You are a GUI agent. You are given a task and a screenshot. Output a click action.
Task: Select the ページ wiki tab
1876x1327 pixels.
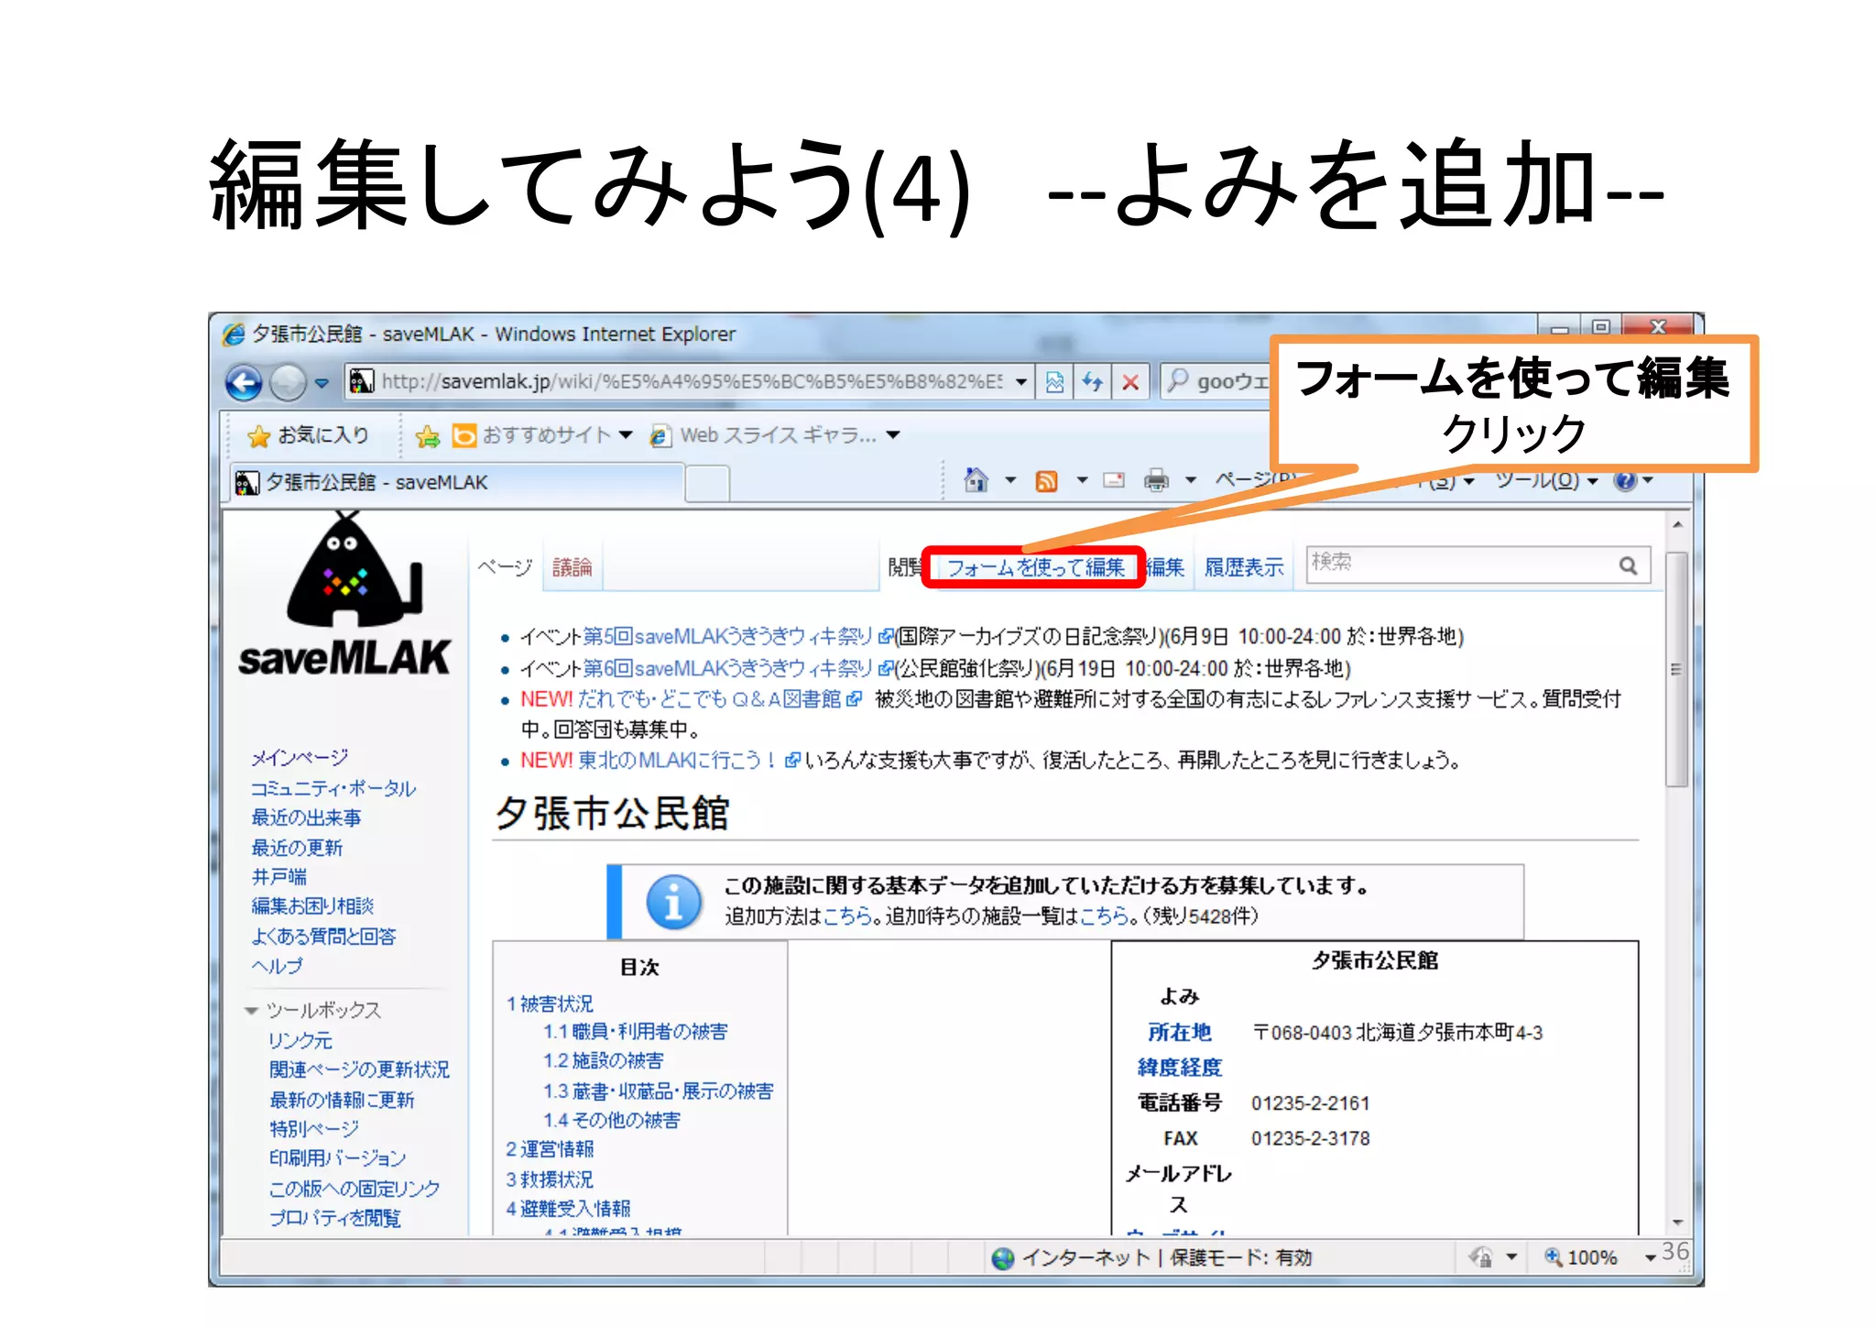[505, 567]
